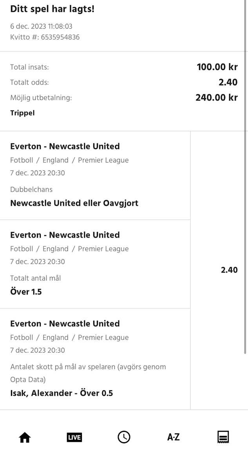Viewport: 248px width, 450px height.
Task: Click the Dubbelchans market label
Action: (31, 190)
